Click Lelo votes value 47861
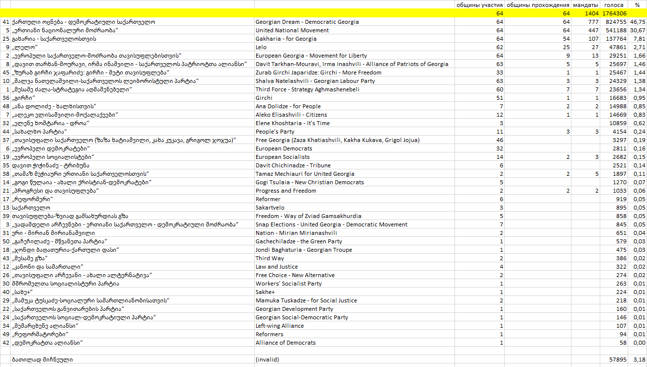Viewport: 647px width, 367px height. tap(614, 47)
